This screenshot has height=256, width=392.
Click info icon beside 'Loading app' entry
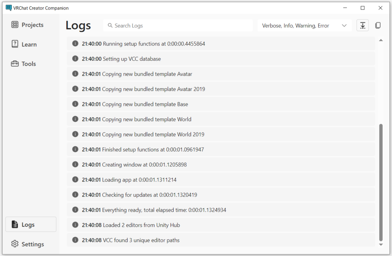click(75, 180)
